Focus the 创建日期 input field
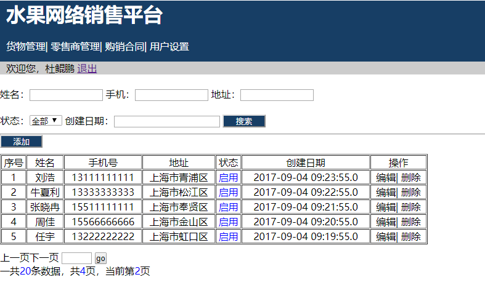This screenshot has width=485, height=293. (167, 121)
